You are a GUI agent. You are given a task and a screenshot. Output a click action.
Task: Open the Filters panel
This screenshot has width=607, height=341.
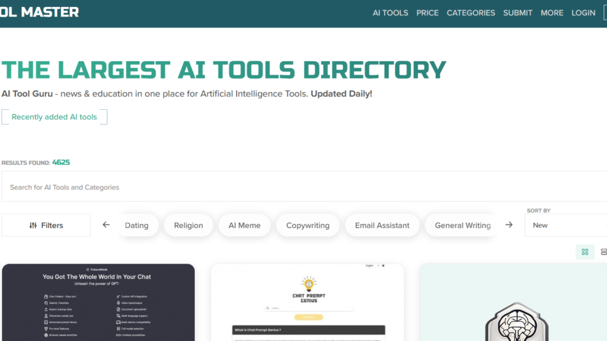pos(46,225)
